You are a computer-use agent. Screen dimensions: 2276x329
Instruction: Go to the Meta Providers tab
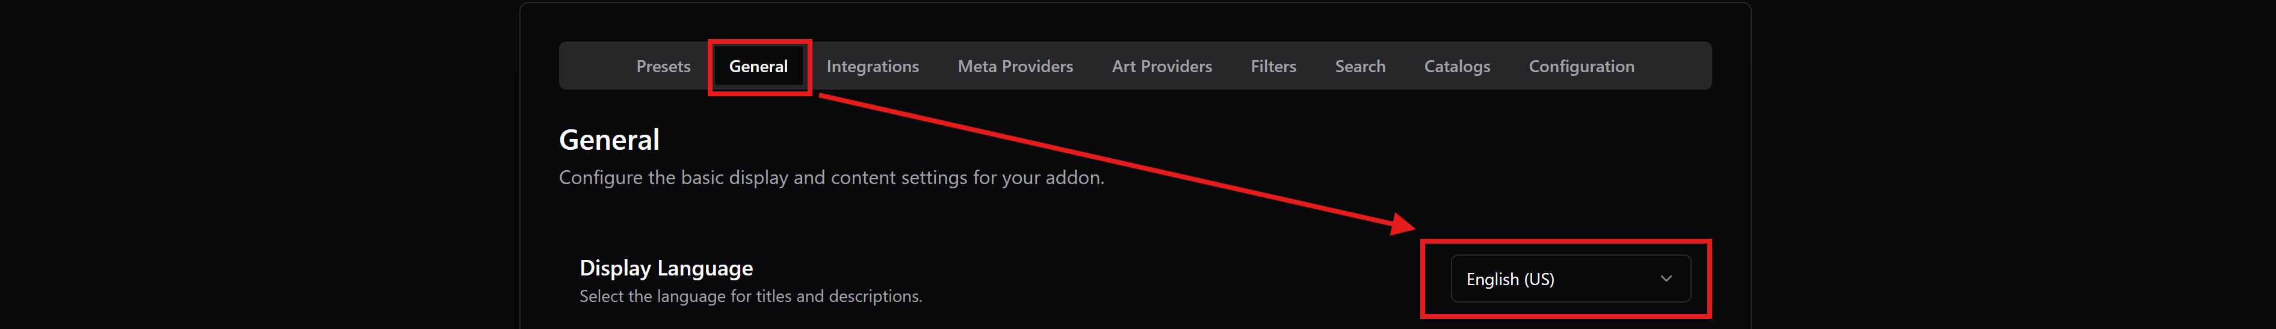(x=1015, y=66)
